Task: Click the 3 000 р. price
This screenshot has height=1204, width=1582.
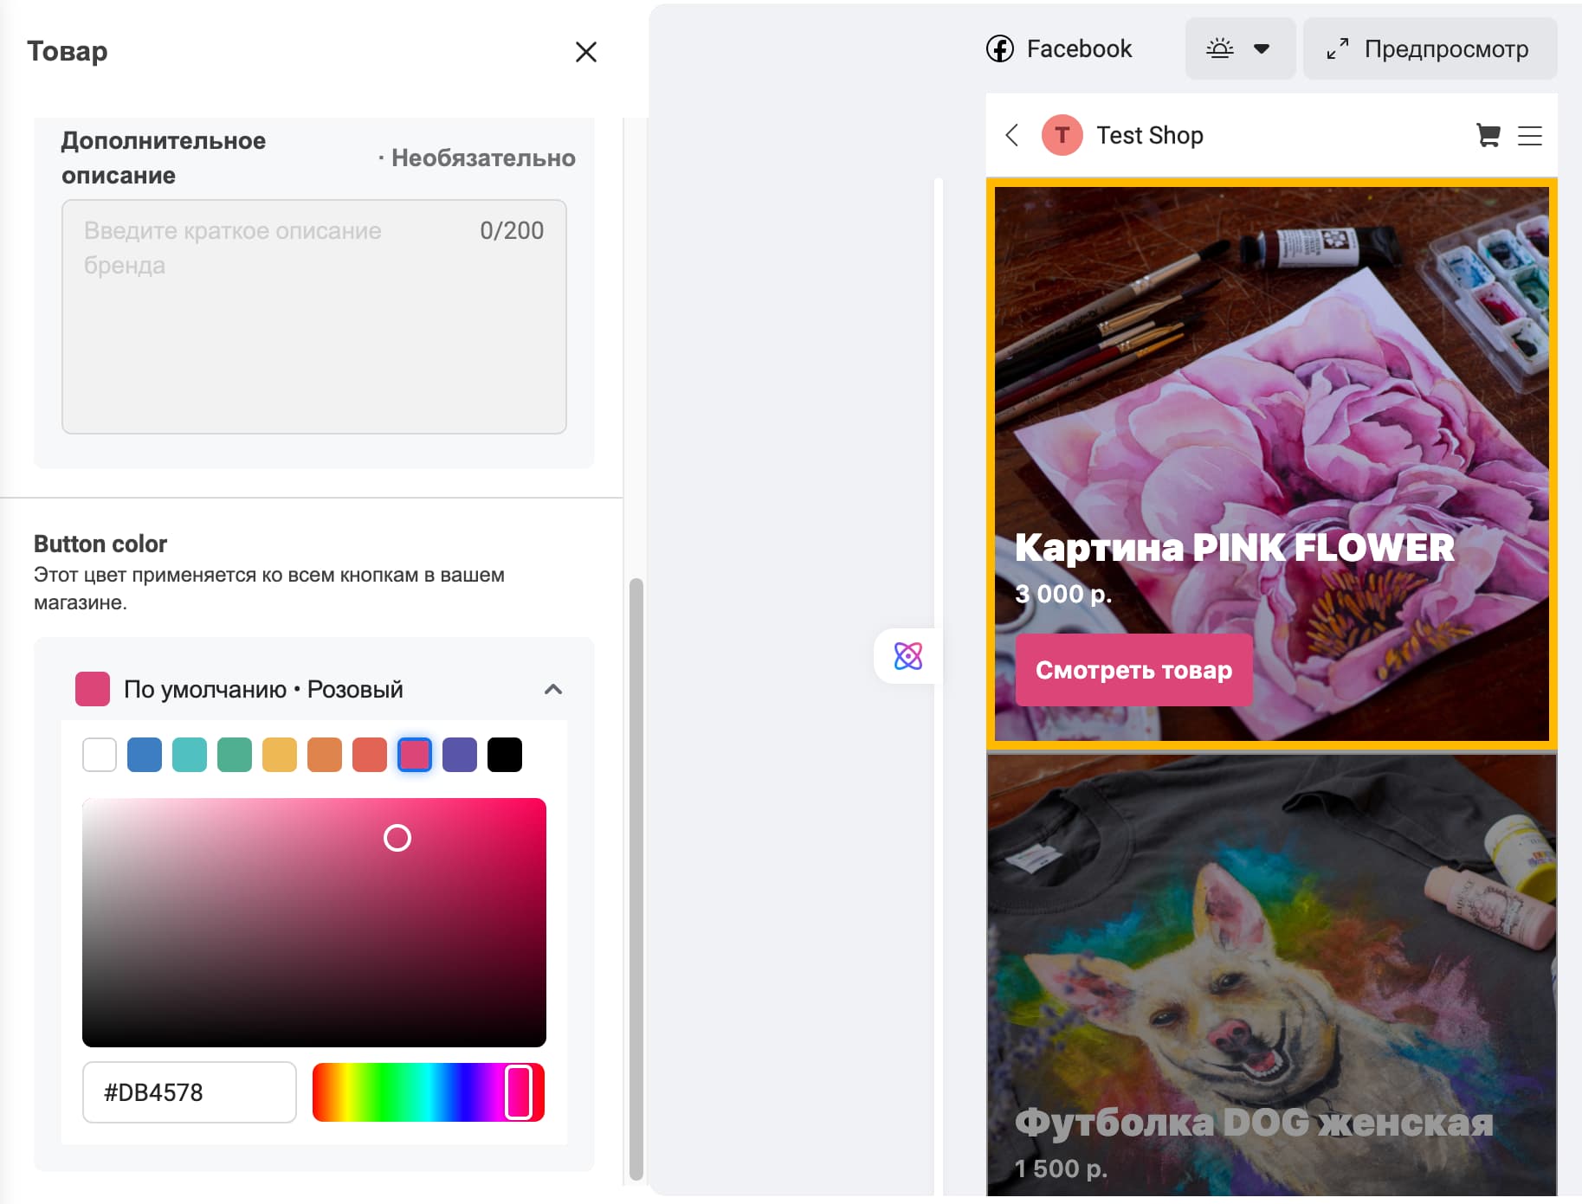Action: [x=1063, y=594]
